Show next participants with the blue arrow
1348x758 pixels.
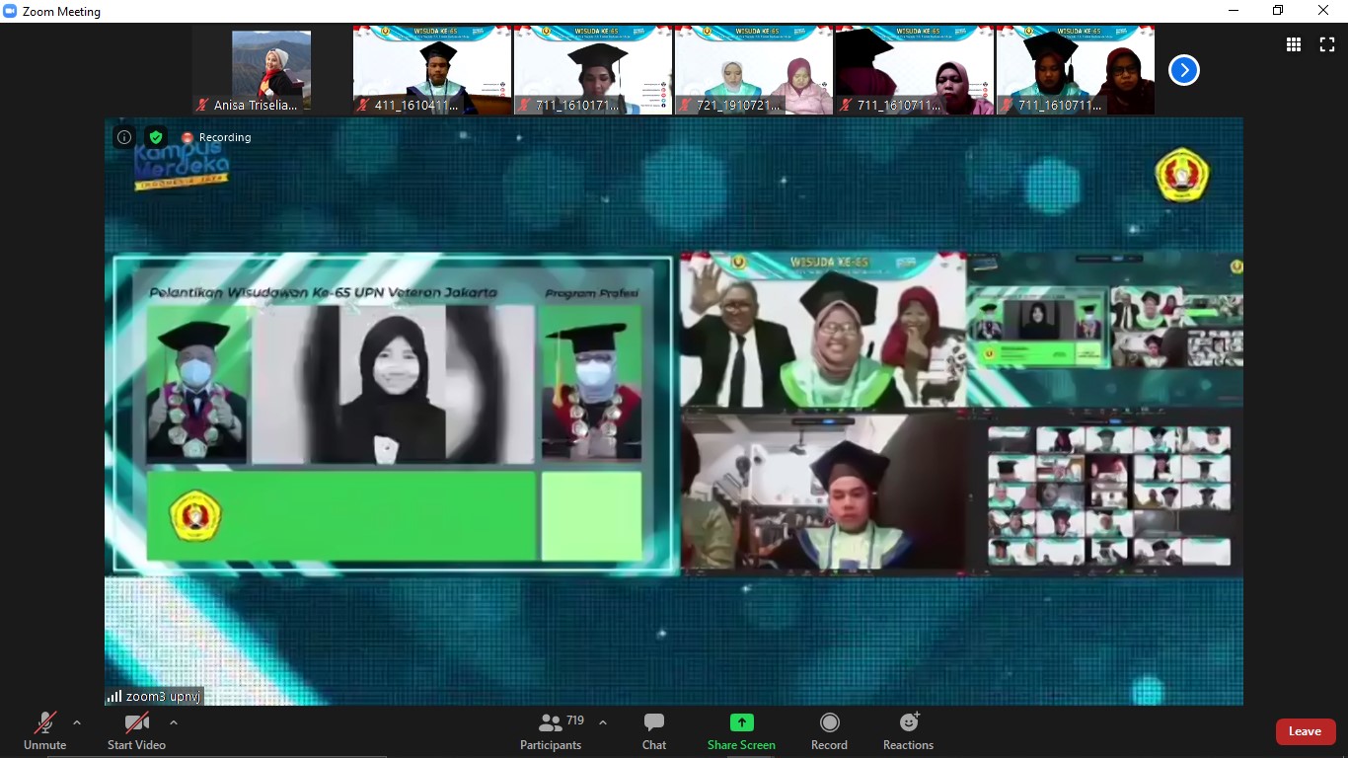1183,70
